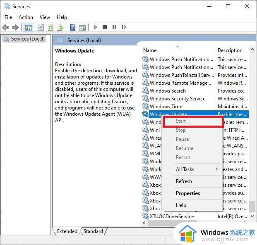257x245 pixels.
Task: Open the View menu
Action: tap(45, 17)
